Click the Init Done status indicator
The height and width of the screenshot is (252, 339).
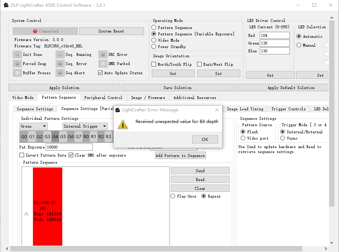[x=17, y=54]
